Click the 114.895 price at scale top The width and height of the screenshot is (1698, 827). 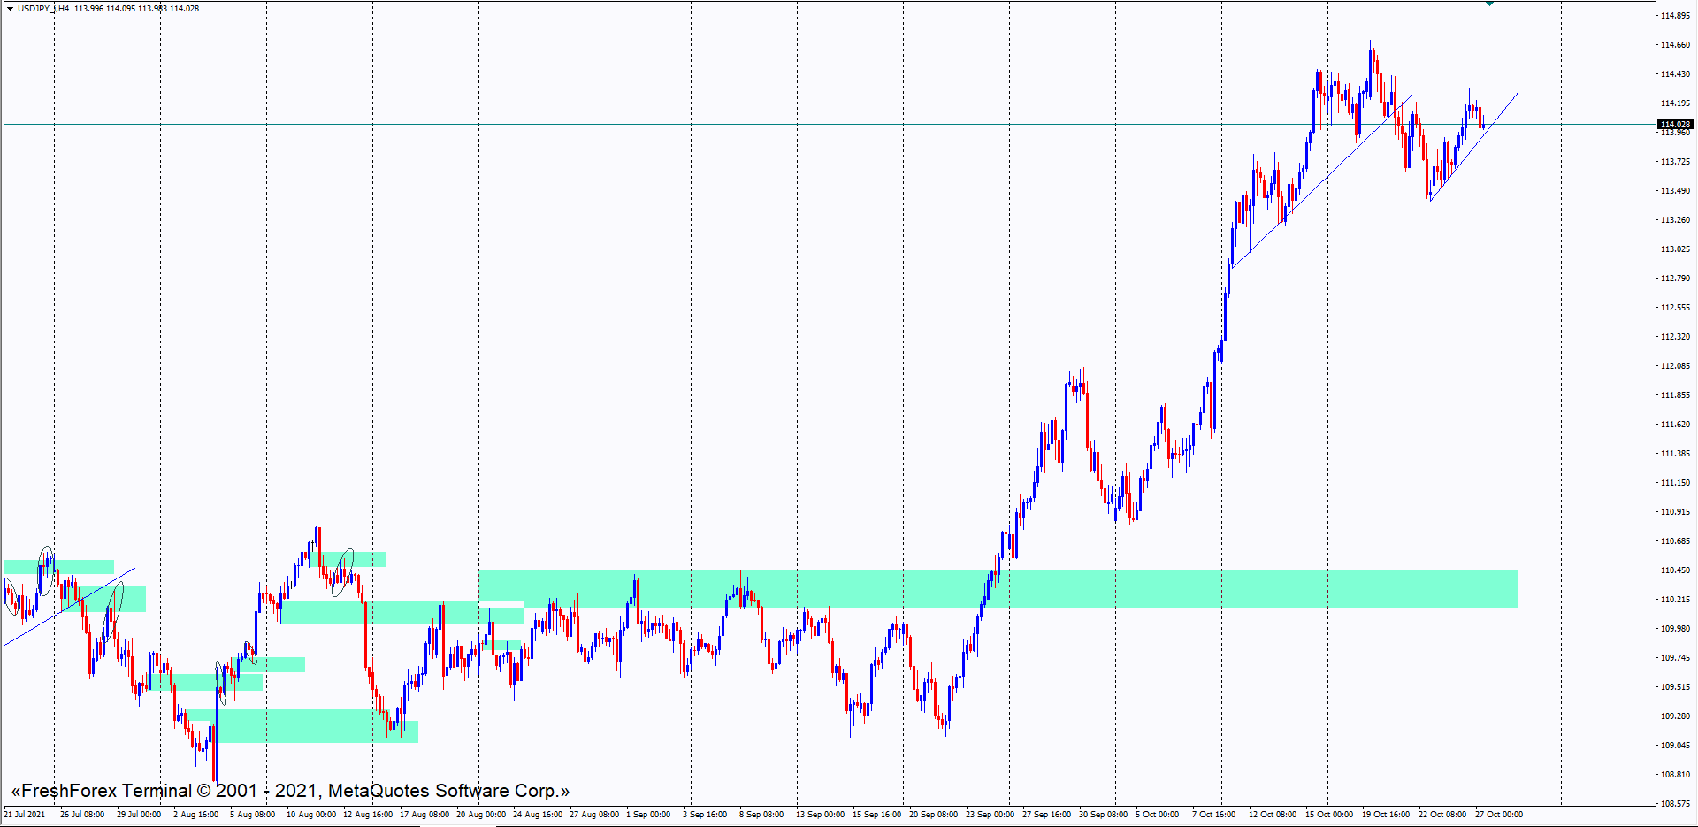(1675, 16)
